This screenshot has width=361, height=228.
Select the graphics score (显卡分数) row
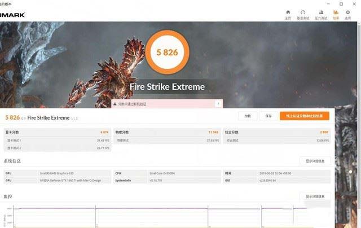[x=57, y=132]
